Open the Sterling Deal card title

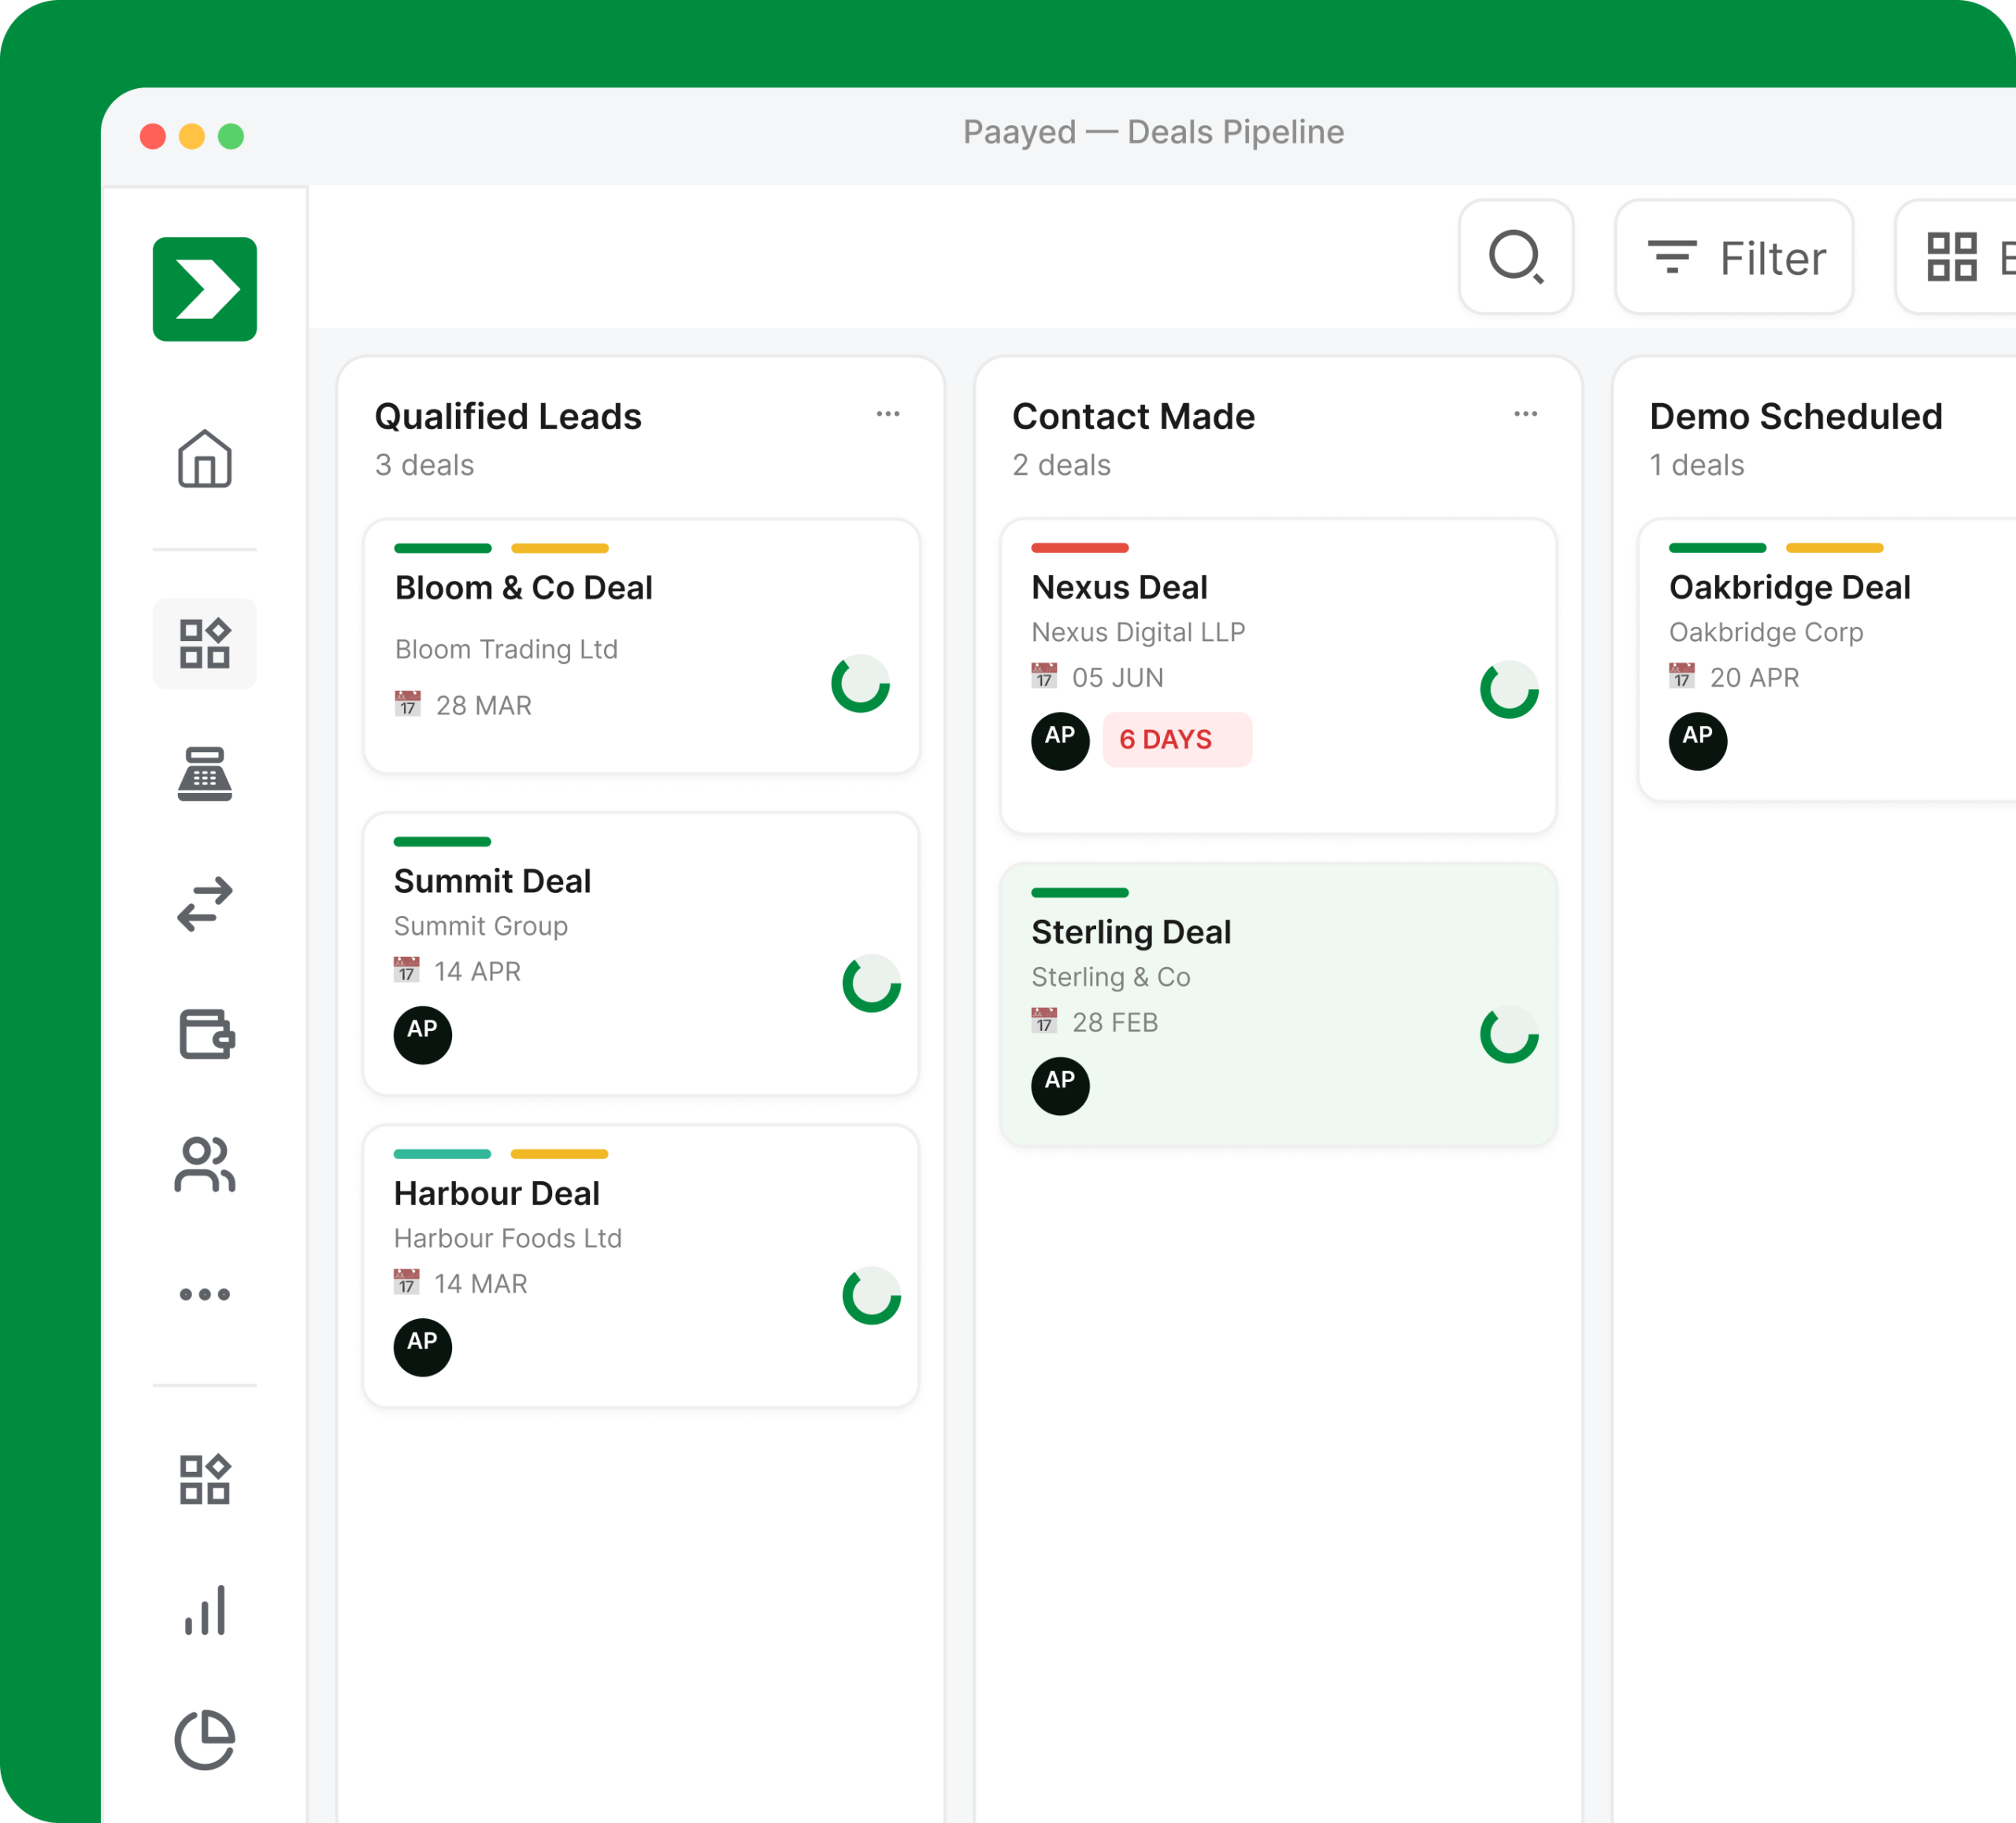point(1131,932)
